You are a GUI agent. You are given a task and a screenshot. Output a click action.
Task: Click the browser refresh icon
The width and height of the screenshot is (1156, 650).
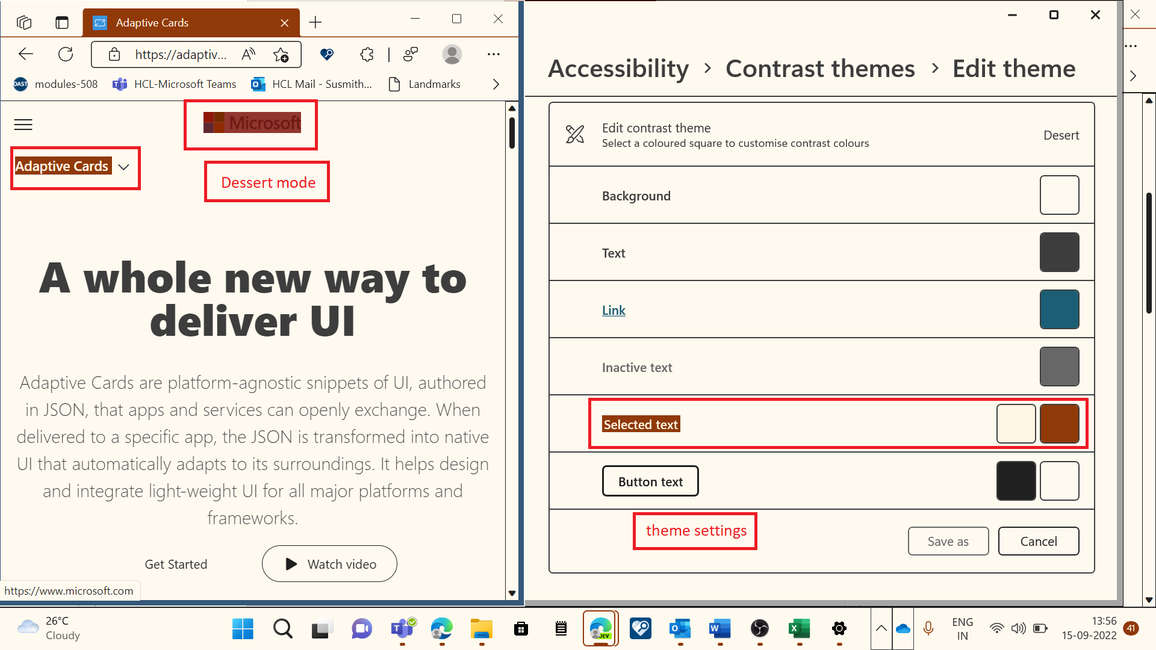[66, 54]
